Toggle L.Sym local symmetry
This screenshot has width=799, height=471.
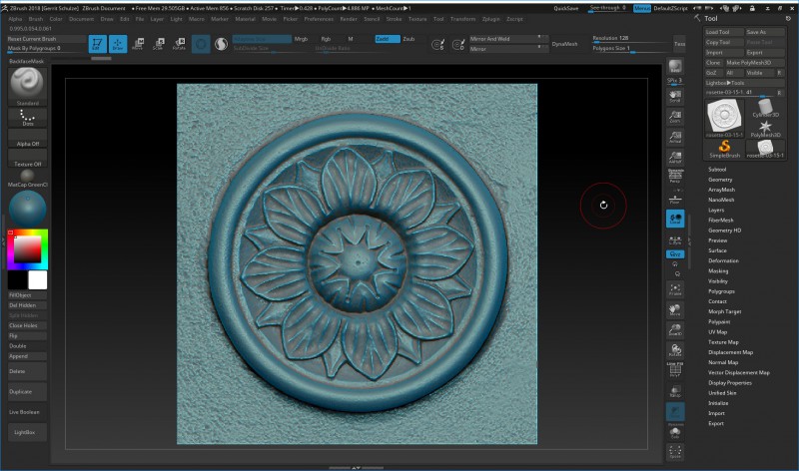click(x=675, y=239)
